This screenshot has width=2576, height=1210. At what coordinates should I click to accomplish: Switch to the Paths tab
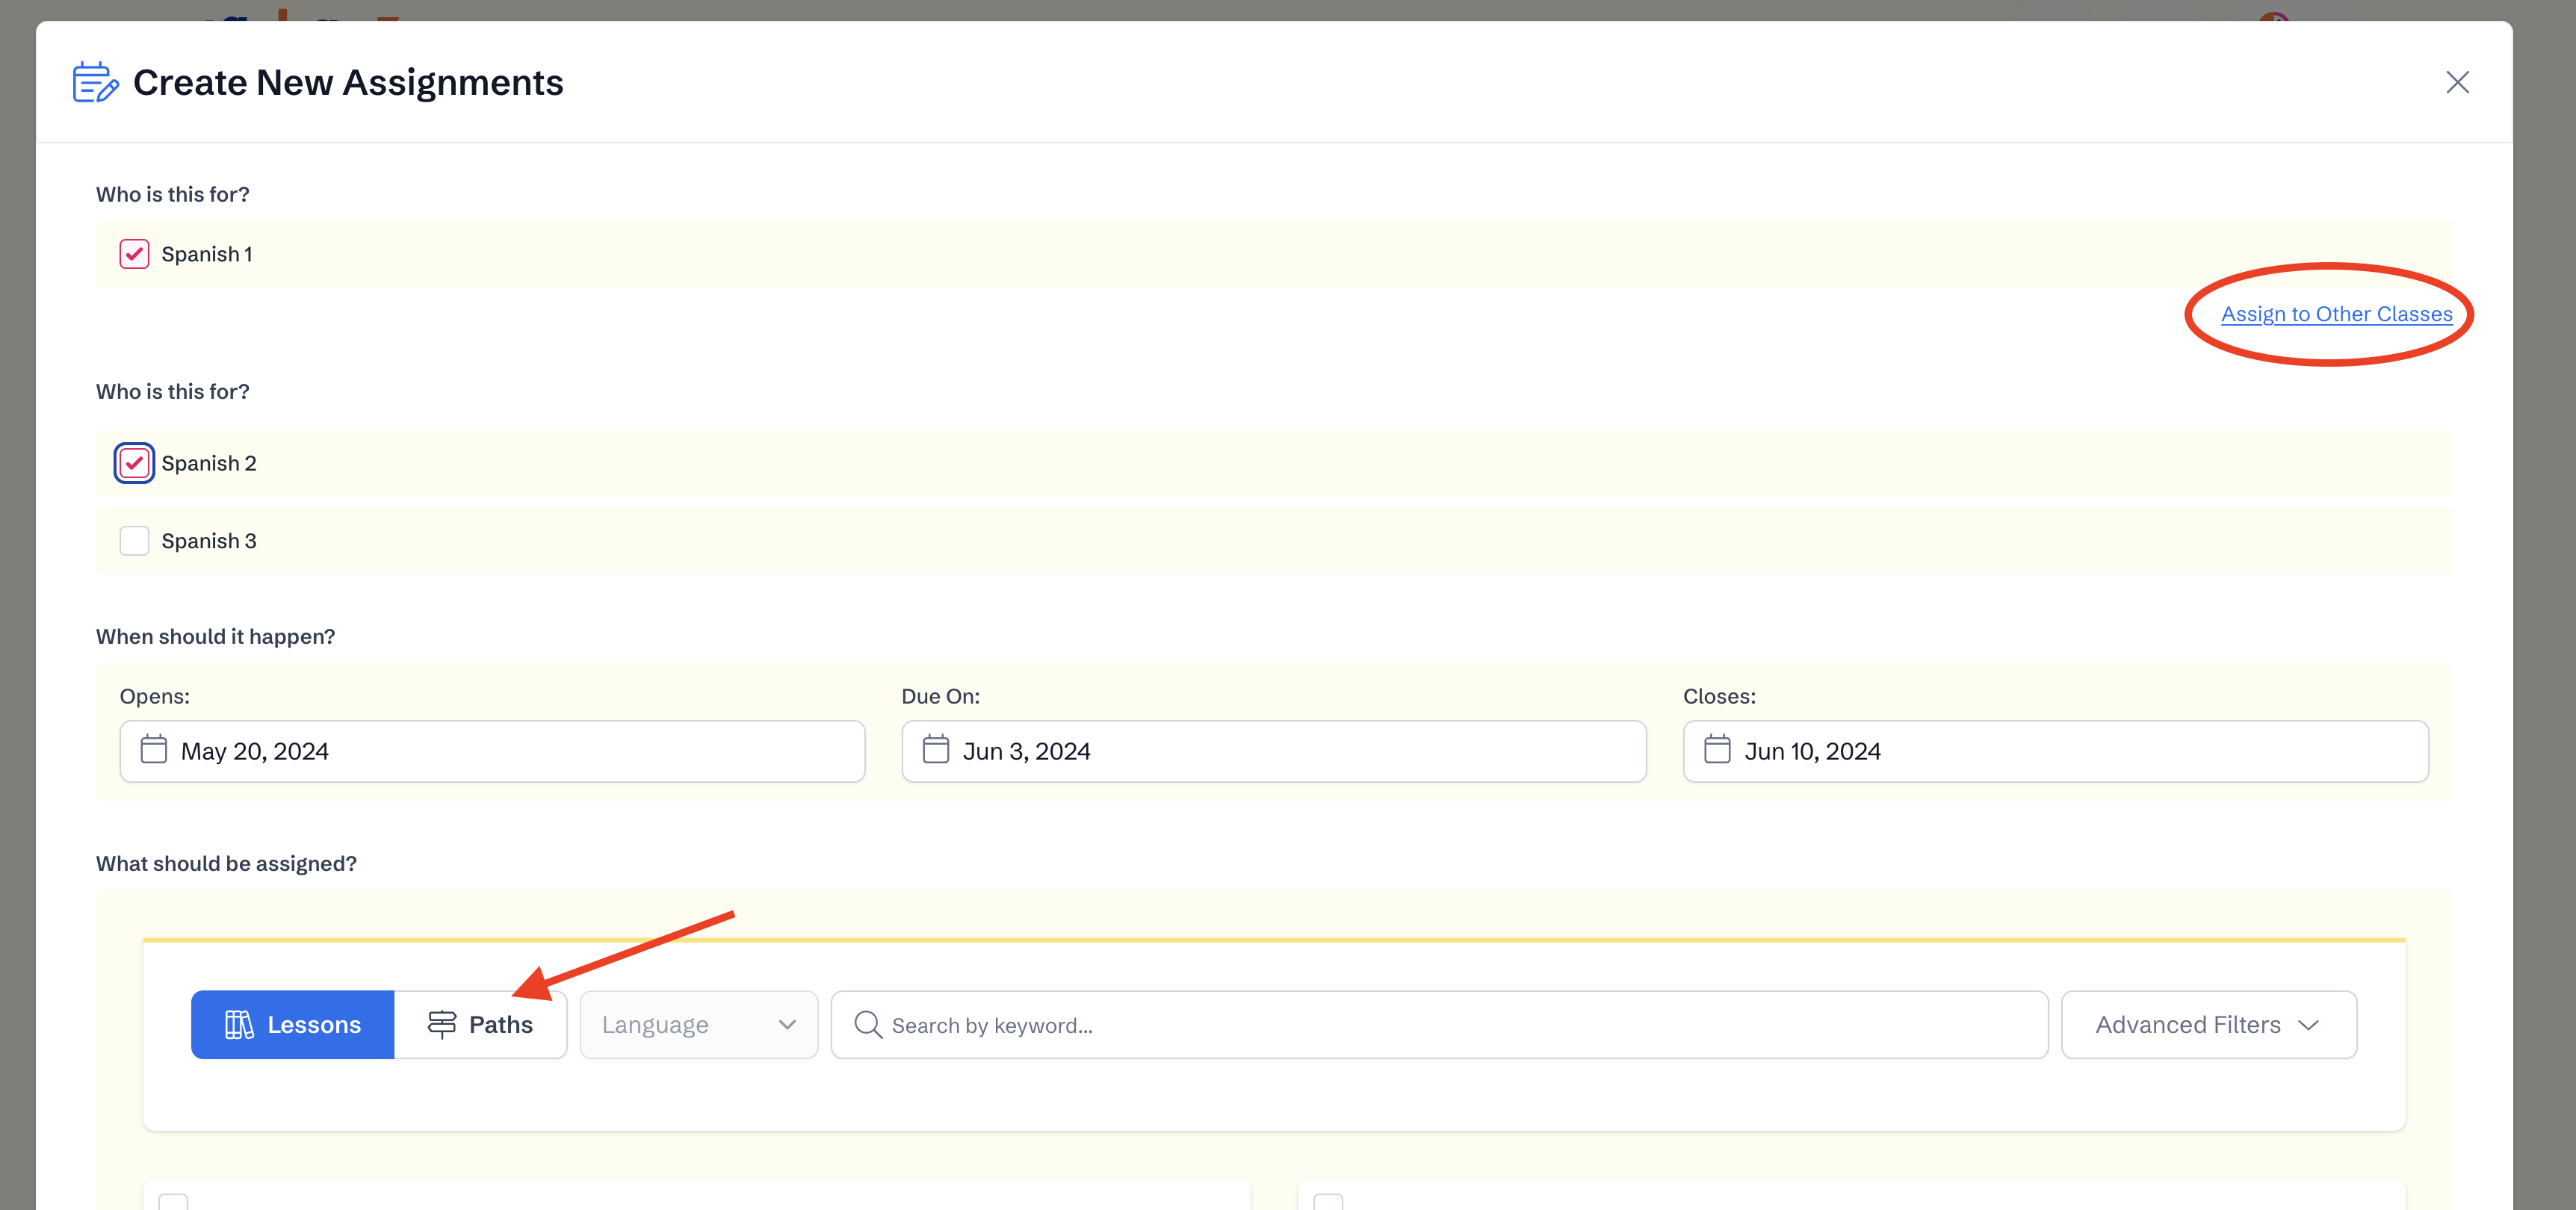(481, 1025)
